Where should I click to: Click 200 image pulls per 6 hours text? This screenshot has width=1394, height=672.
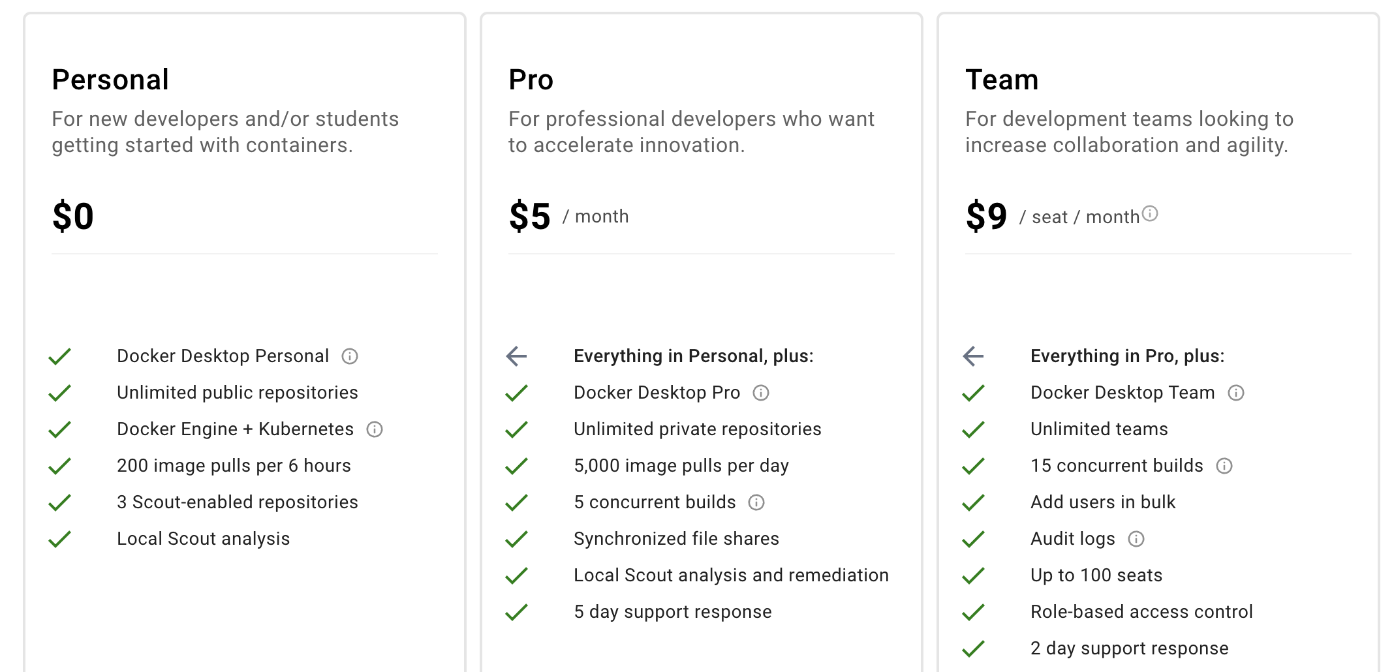[x=234, y=466]
